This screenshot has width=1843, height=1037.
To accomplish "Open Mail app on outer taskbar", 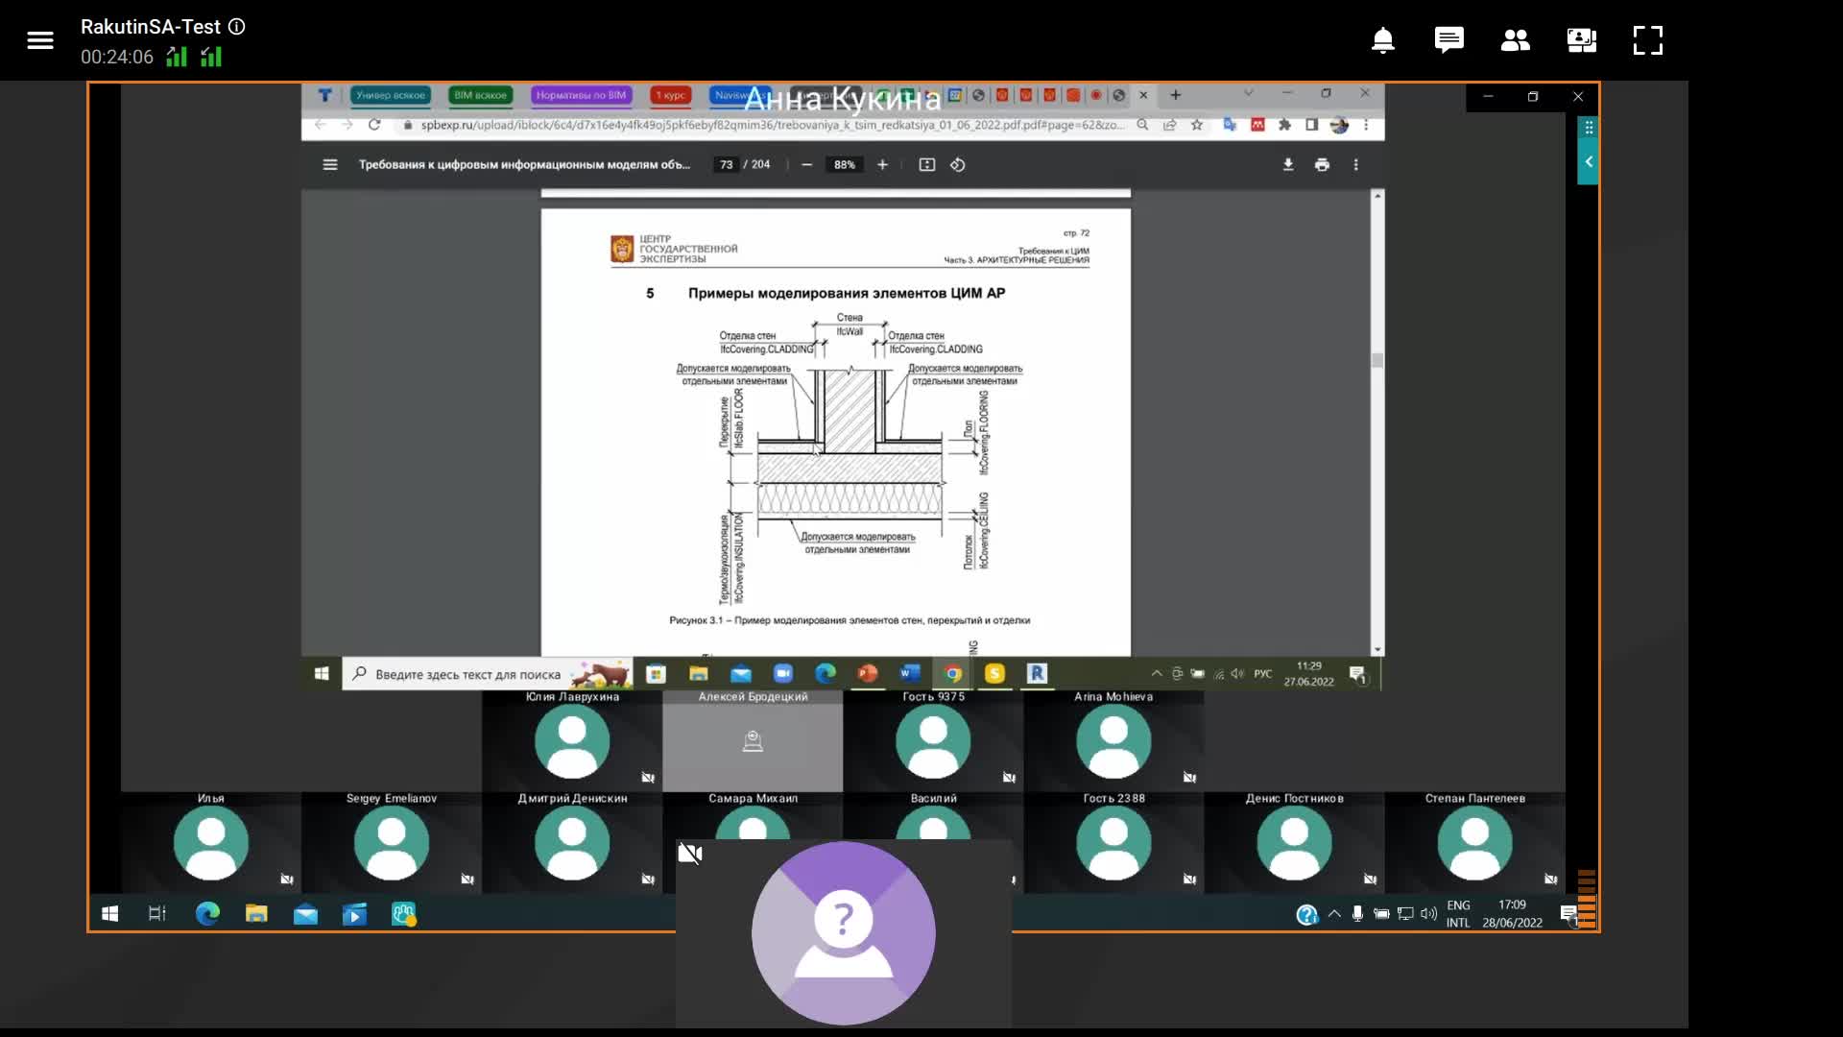I will point(305,914).
